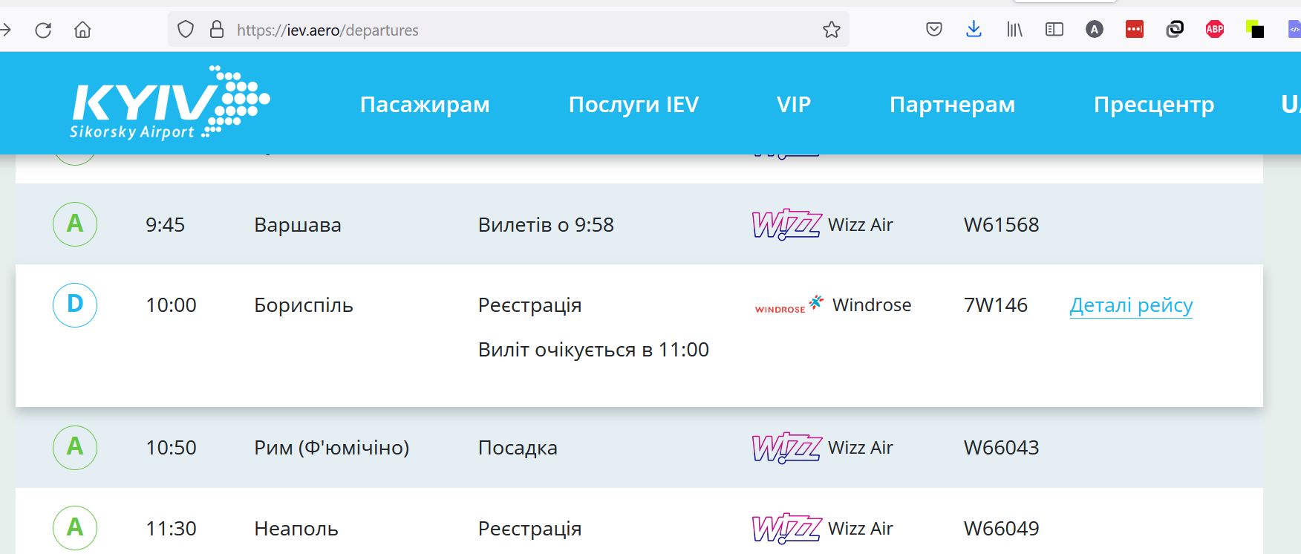The image size is (1301, 554).
Task: Bookmark this page with star icon
Action: [x=831, y=30]
